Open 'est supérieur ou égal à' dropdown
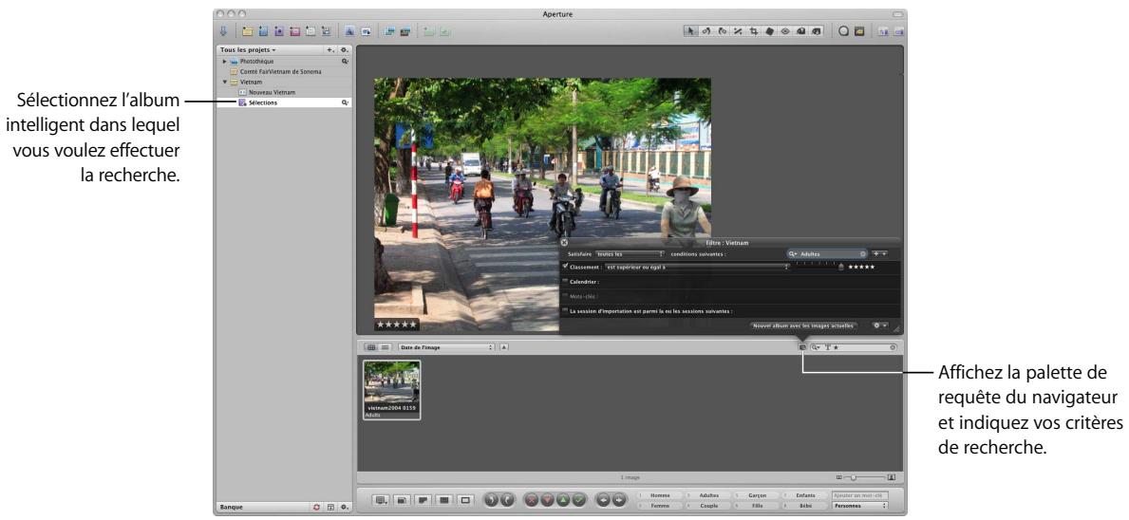Viewport: 1129px width, 520px height. [x=697, y=267]
